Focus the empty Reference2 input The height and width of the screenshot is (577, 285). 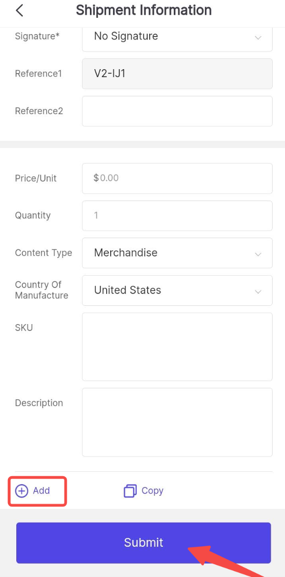click(x=177, y=111)
